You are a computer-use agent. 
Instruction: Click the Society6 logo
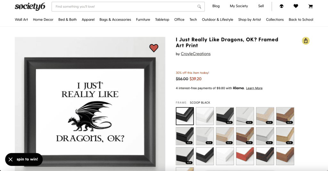[30, 6]
